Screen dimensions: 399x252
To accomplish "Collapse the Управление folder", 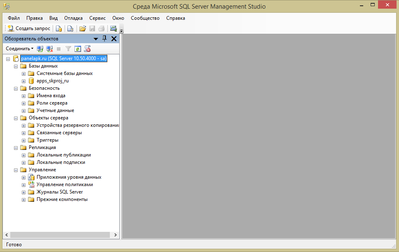I will (x=16, y=170).
